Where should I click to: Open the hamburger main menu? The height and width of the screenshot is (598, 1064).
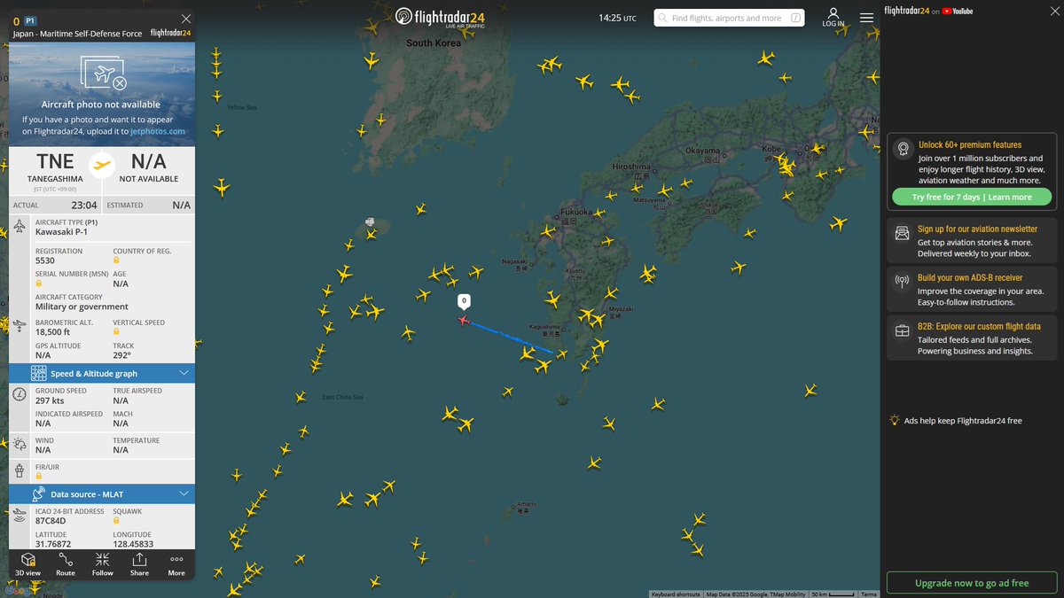(x=866, y=17)
